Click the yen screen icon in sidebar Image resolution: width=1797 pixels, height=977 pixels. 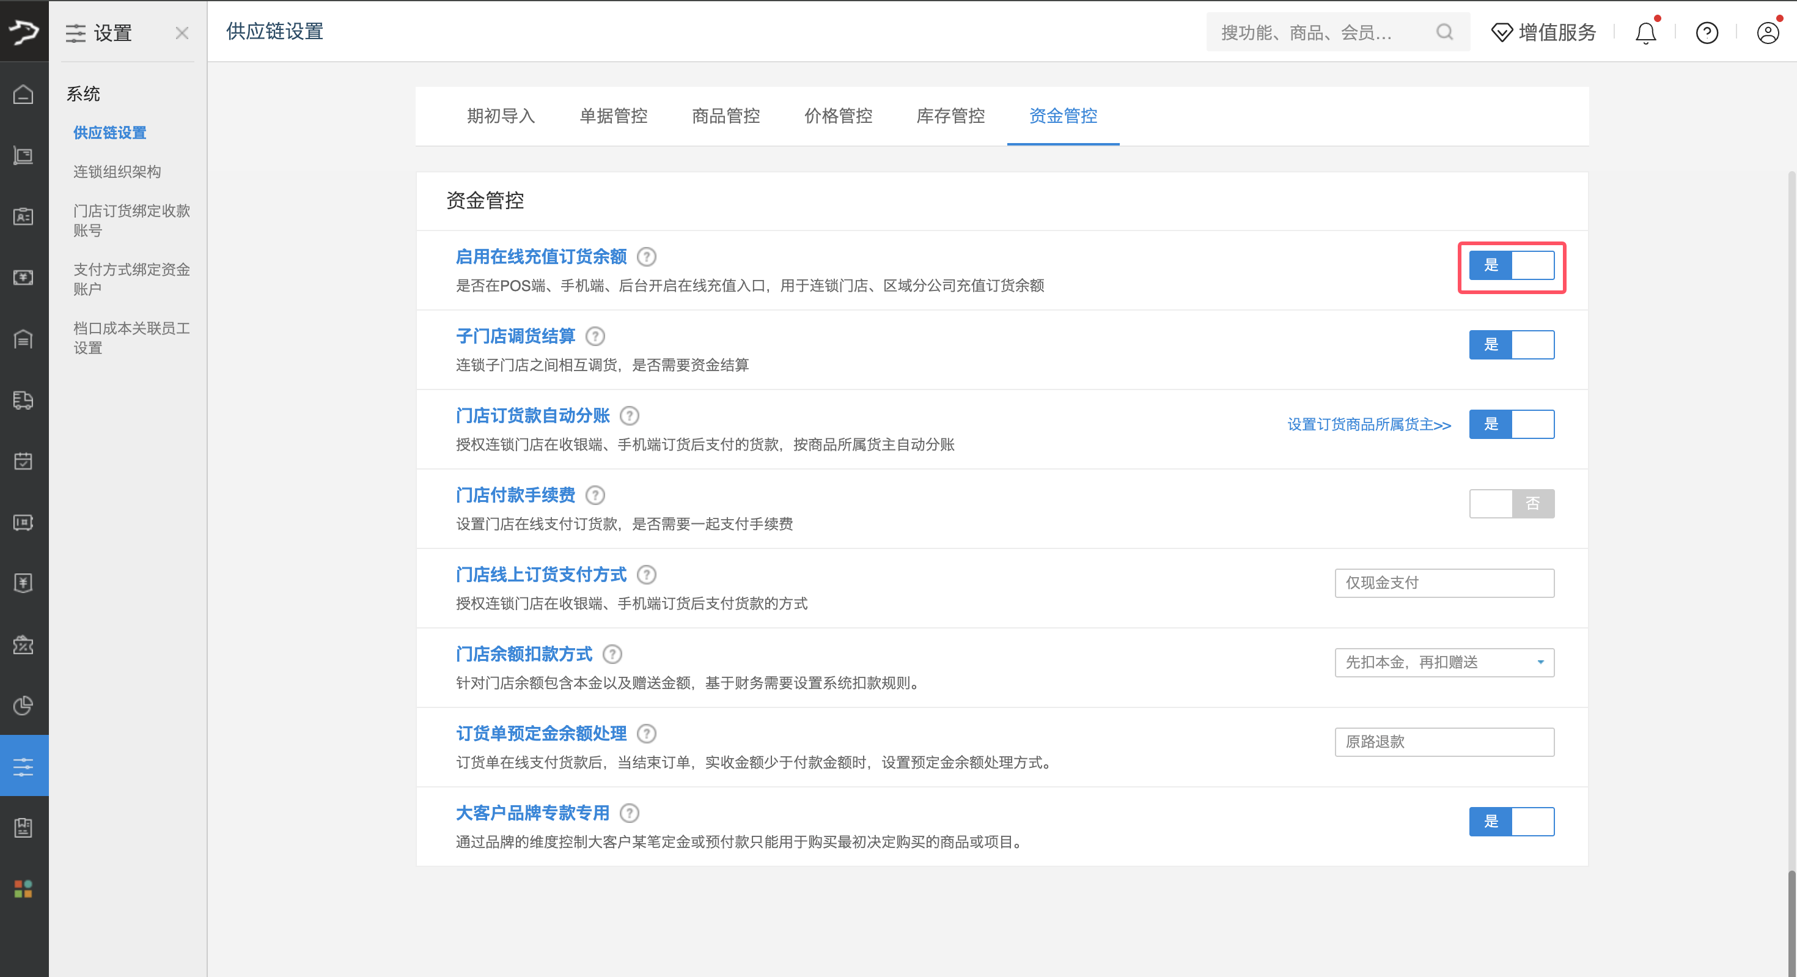tap(24, 277)
